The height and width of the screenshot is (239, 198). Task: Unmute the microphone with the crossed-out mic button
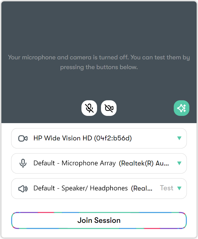(89, 108)
